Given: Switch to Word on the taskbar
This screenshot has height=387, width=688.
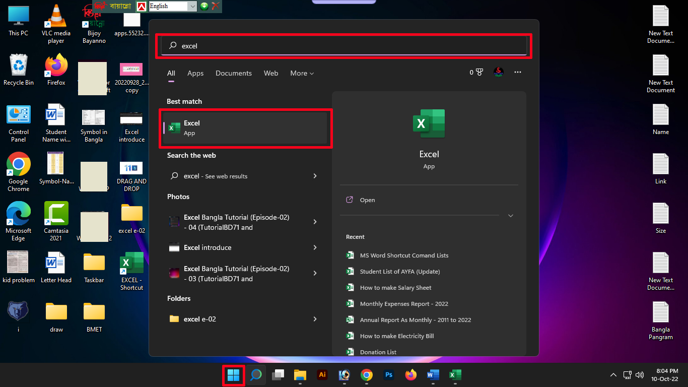Looking at the screenshot, I should [433, 375].
